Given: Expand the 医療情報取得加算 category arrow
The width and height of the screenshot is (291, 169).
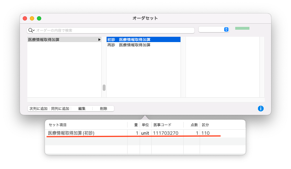Looking at the screenshot, I should tap(99, 40).
